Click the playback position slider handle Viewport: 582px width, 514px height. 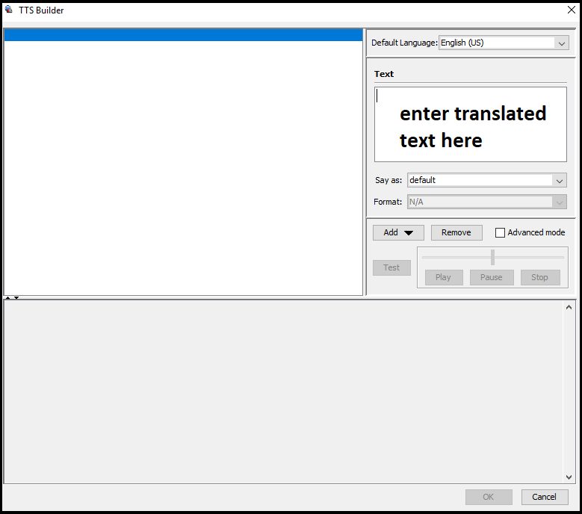tap(492, 257)
